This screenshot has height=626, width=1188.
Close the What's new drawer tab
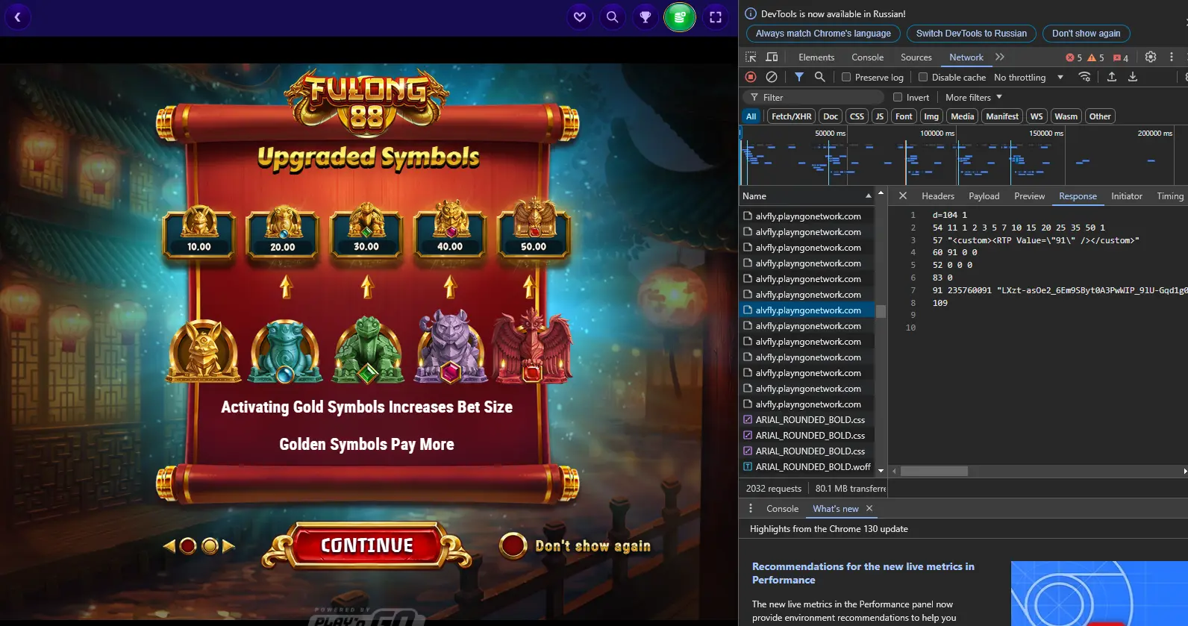pyautogui.click(x=869, y=508)
